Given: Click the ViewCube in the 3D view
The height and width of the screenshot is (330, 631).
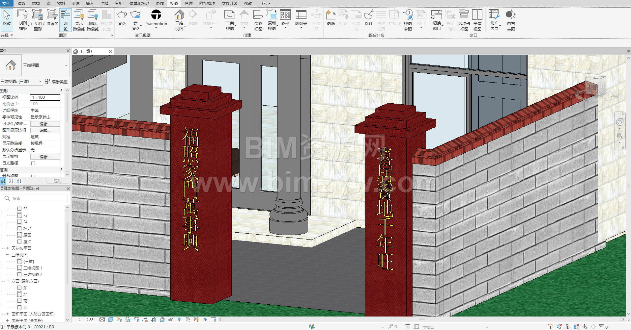Looking at the screenshot, I should pos(595,86).
